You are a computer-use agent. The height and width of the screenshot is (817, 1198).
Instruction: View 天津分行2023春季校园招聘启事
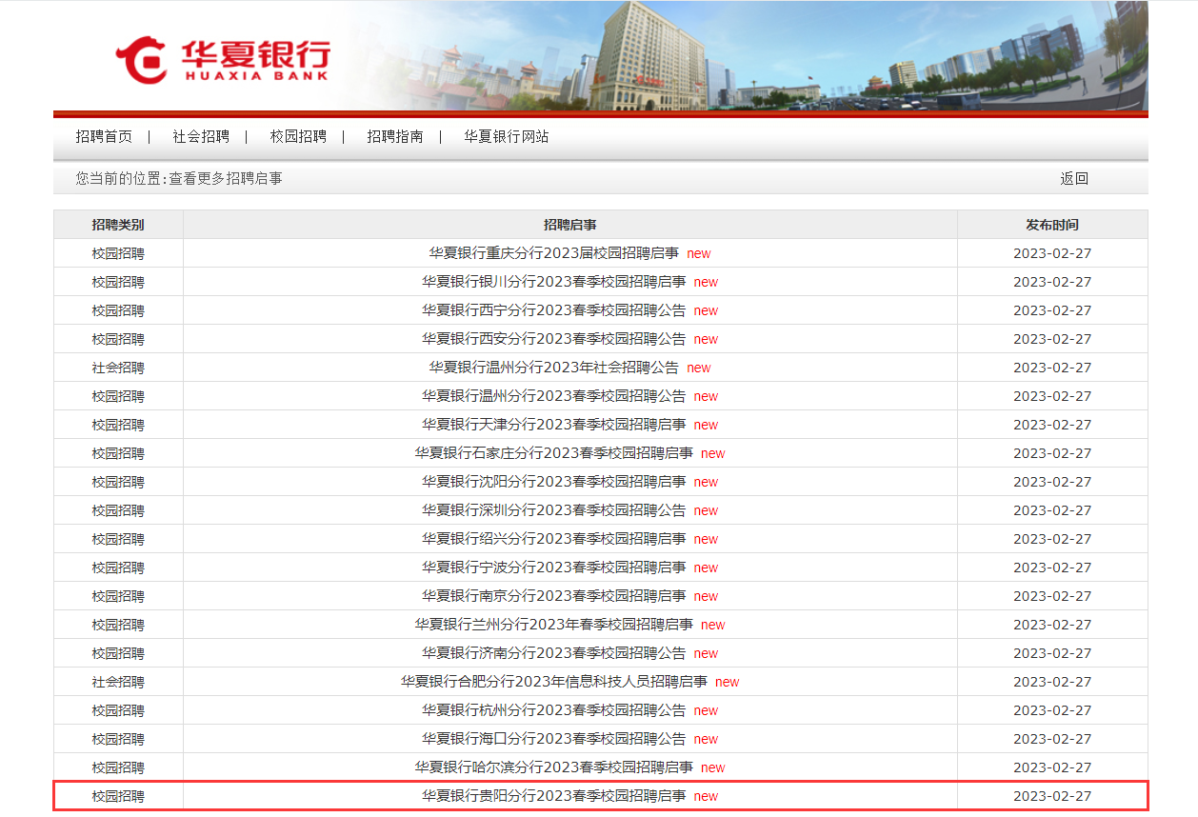(x=553, y=425)
